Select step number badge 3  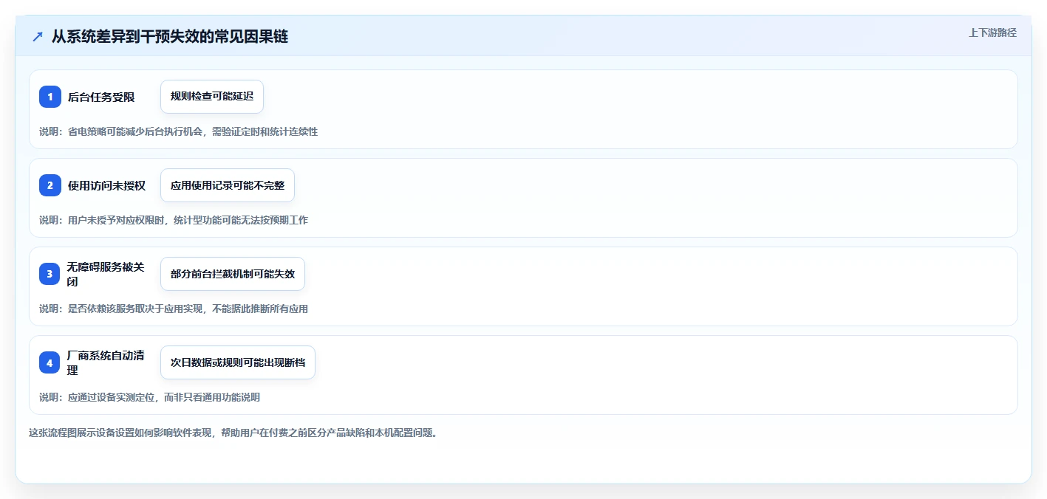(x=50, y=274)
